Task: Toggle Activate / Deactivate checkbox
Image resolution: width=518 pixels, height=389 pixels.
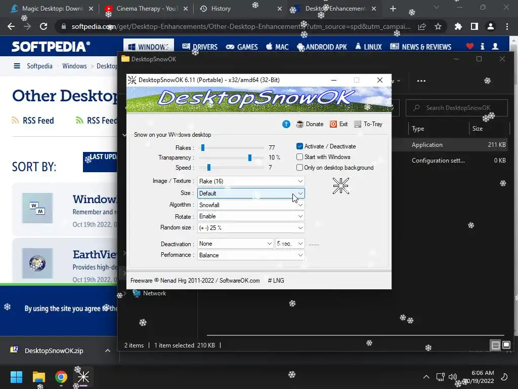Action: pyautogui.click(x=299, y=146)
